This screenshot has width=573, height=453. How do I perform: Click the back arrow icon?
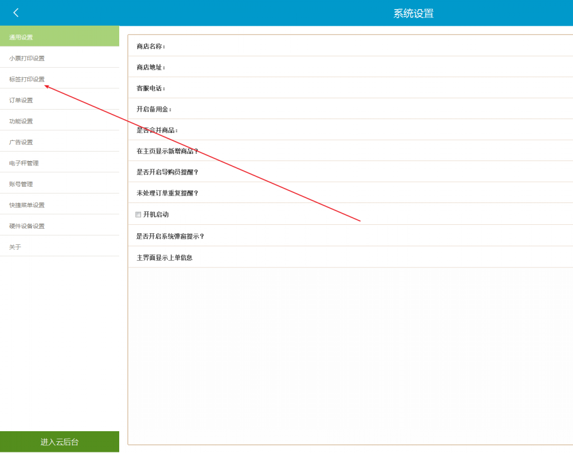click(x=16, y=13)
